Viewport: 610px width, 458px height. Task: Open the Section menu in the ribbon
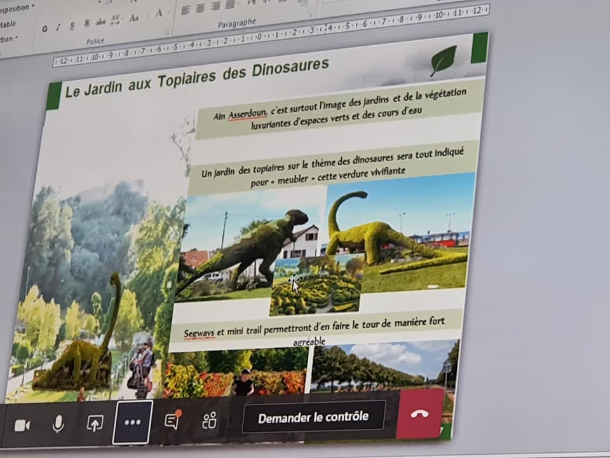click(8, 39)
